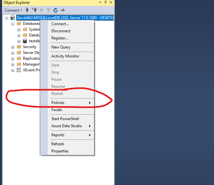Select Disconnect in the context menu

[x=61, y=31]
